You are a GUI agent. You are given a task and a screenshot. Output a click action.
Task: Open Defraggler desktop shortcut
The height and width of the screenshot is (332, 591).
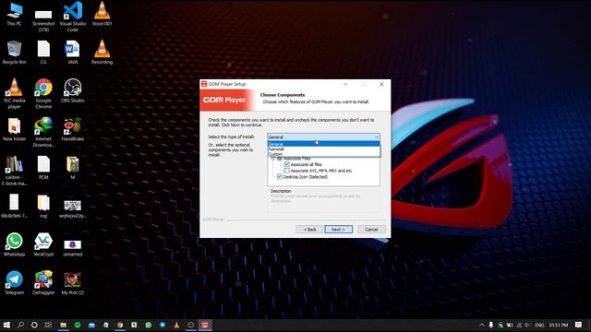[x=43, y=283]
